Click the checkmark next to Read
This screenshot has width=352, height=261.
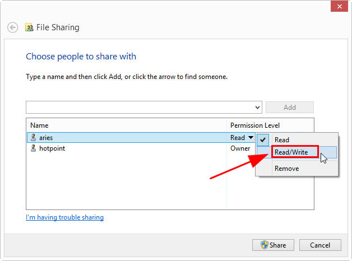click(263, 139)
